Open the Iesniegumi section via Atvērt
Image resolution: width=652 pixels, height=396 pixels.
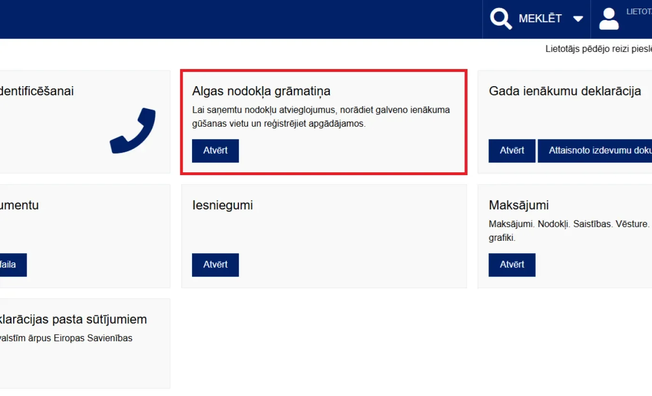coord(215,265)
